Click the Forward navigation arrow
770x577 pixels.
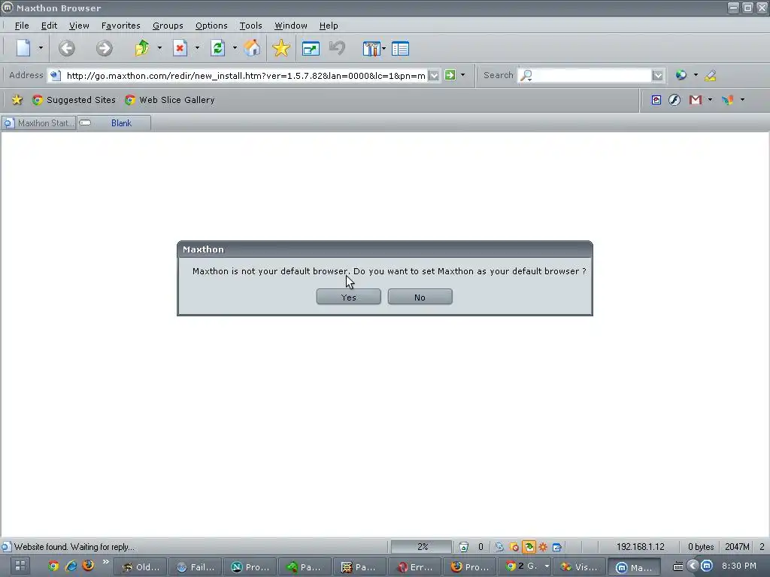[x=104, y=48]
